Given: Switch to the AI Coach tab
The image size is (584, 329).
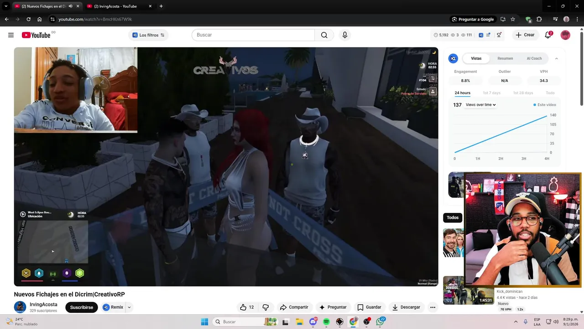Looking at the screenshot, I should tap(534, 58).
